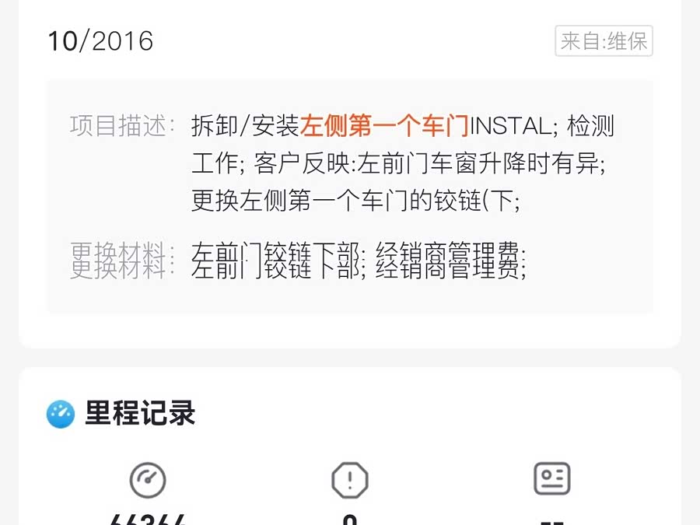Tap the octagon exclamation warning icon
Image resolution: width=700 pixels, height=525 pixels.
coord(350,481)
